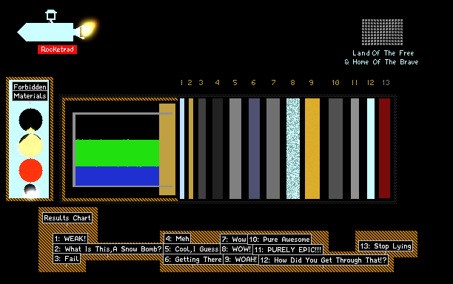The width and height of the screenshot is (453, 284).
Task: Click the golden yellow wall number 9
Action: (312, 149)
